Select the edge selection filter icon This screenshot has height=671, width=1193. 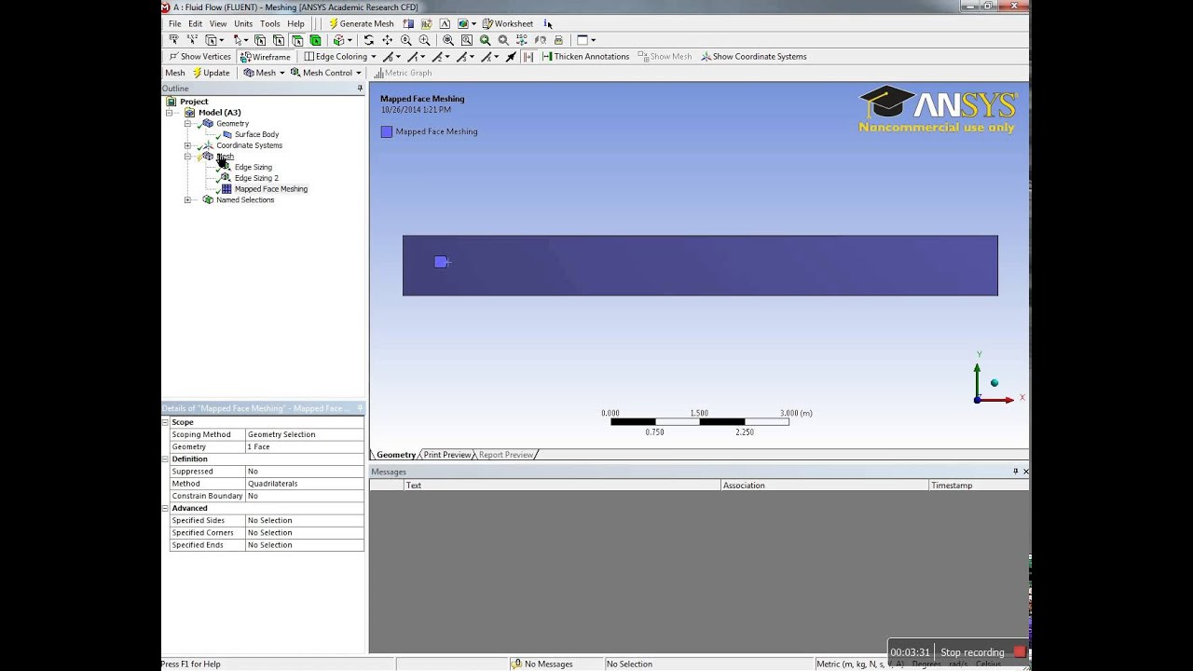pyautogui.click(x=279, y=40)
